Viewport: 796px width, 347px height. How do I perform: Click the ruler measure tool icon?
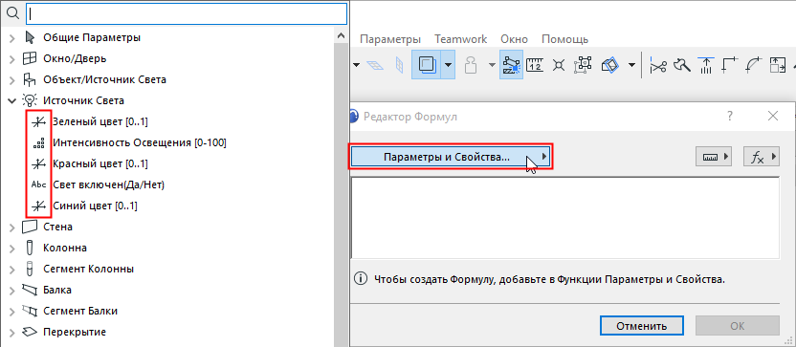tap(535, 65)
